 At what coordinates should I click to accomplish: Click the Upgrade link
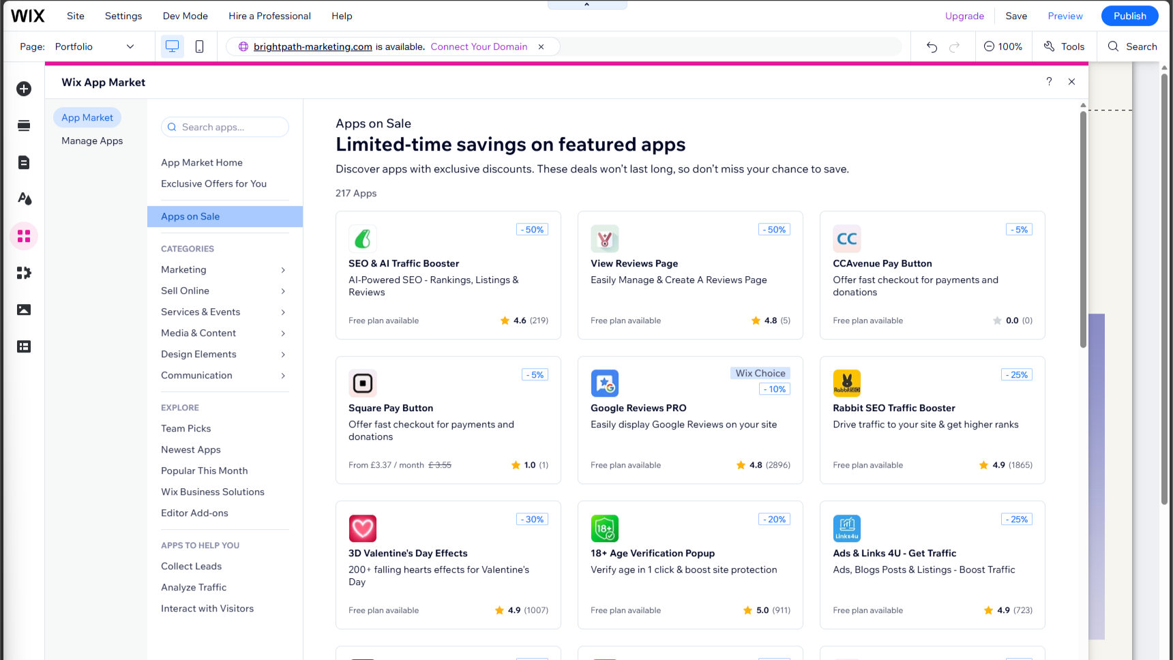tap(964, 16)
